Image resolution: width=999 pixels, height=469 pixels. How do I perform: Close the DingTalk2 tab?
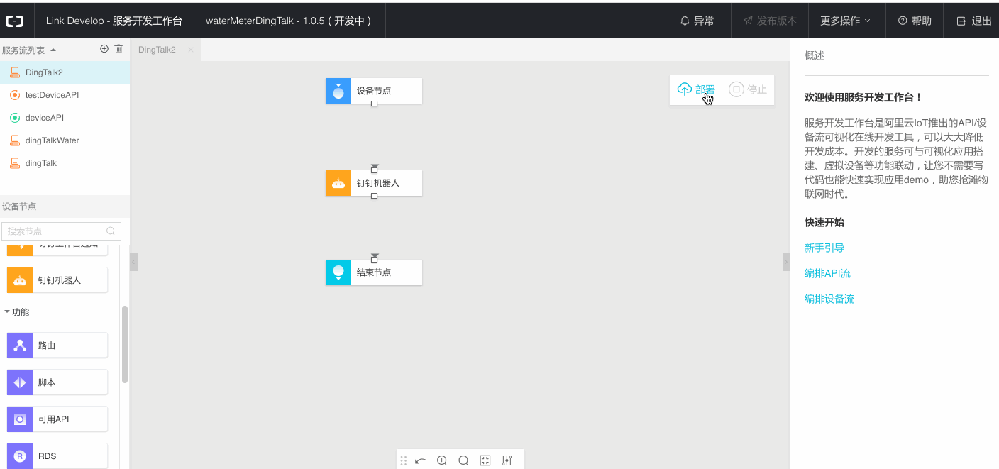tap(190, 50)
